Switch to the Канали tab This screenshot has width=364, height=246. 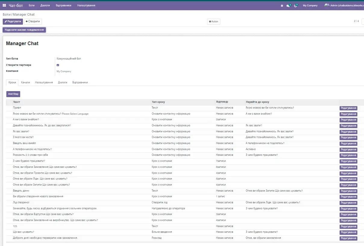click(26, 82)
